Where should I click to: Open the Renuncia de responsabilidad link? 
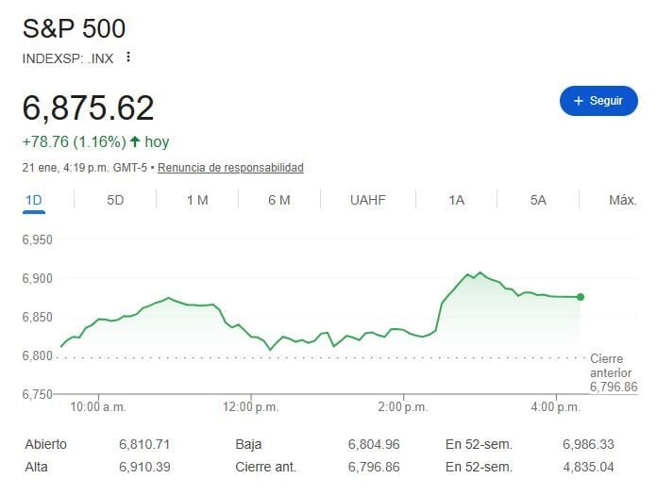point(230,168)
